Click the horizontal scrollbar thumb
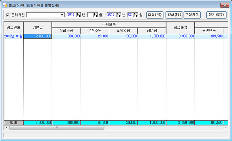This screenshot has height=141, width=232. [57, 127]
